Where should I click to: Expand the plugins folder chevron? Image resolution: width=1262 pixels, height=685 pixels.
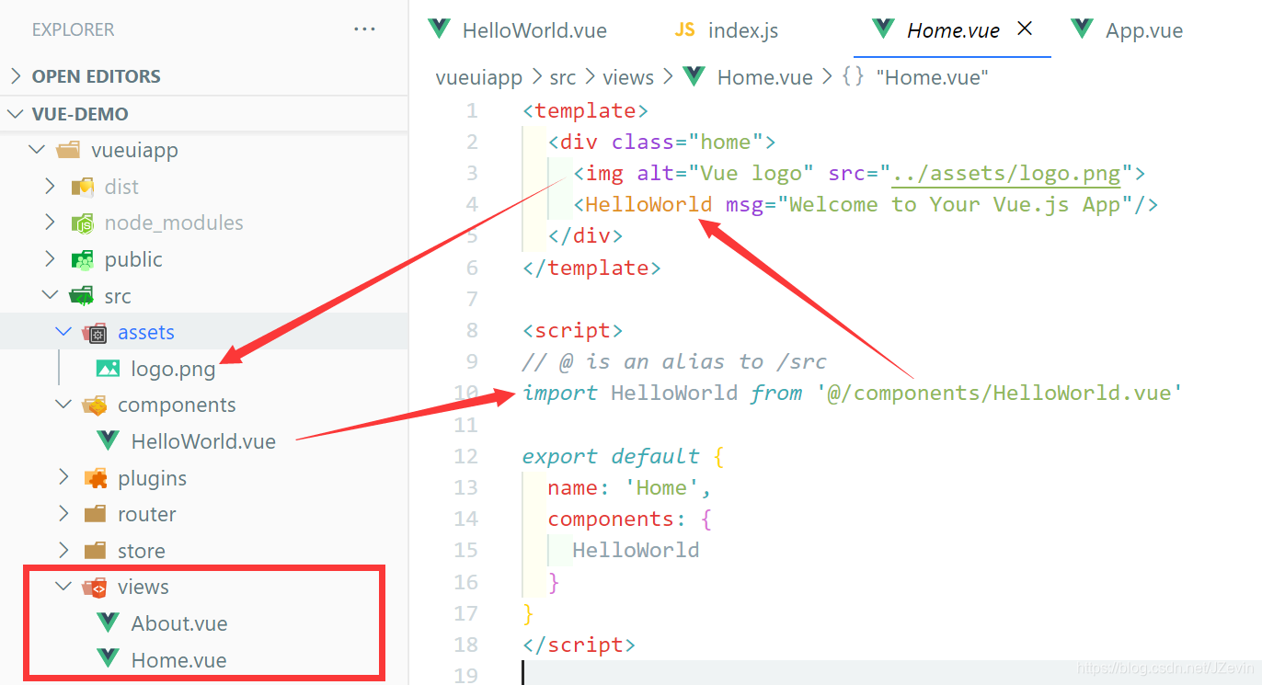(64, 477)
